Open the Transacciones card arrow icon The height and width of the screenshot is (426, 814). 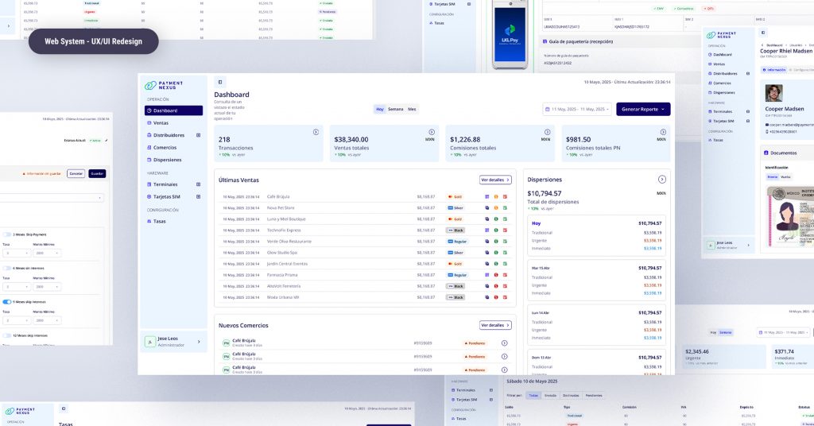click(x=316, y=131)
